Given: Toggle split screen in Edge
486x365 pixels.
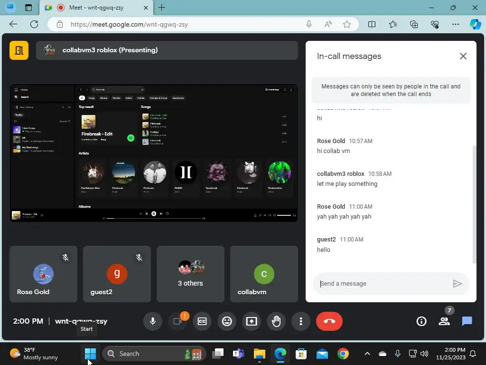Looking at the screenshot, I should click(x=372, y=24).
